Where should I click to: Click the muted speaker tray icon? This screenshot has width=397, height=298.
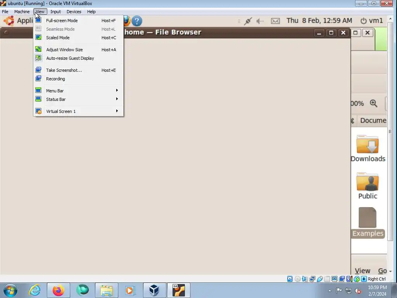[358, 291]
